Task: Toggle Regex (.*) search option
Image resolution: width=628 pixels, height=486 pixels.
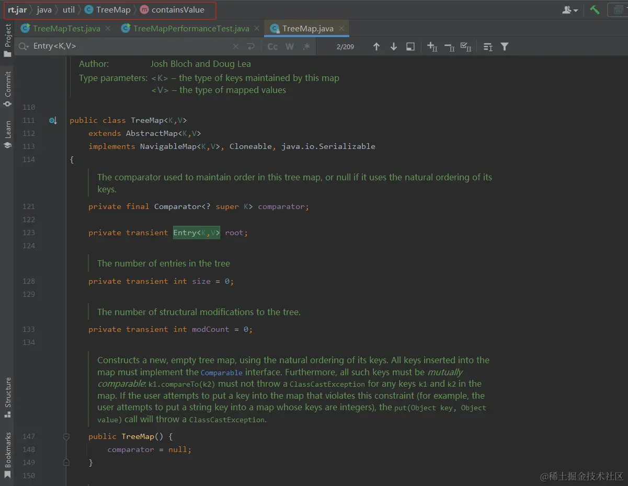Action: click(306, 47)
